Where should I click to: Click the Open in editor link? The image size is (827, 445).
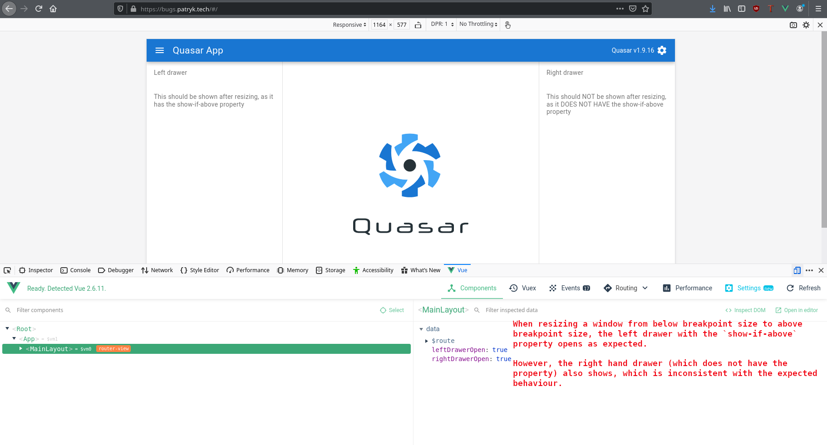800,310
